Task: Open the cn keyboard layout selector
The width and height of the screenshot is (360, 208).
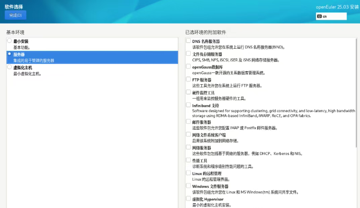Action: click(331, 16)
